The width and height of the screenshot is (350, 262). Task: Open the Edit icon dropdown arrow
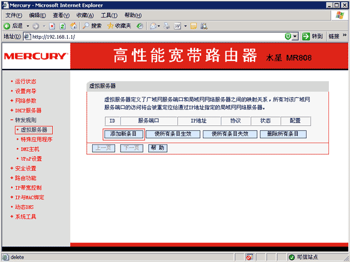pos(186,26)
